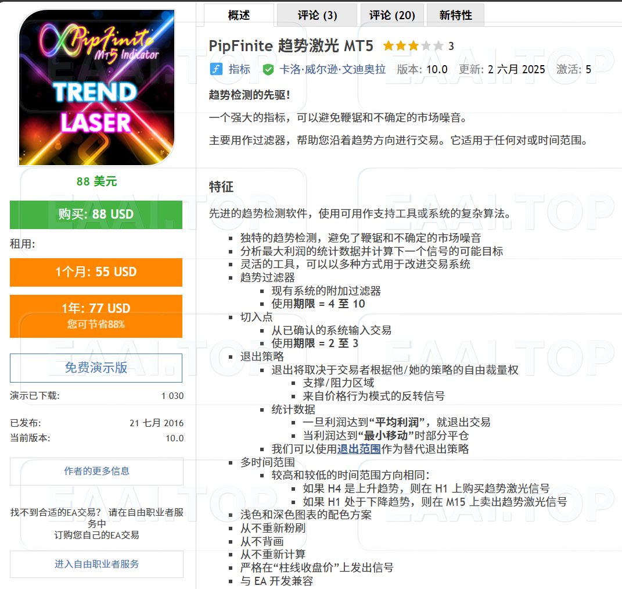Click the publish date 21 七月 2016
The width and height of the screenshot is (622, 589).
[157, 423]
